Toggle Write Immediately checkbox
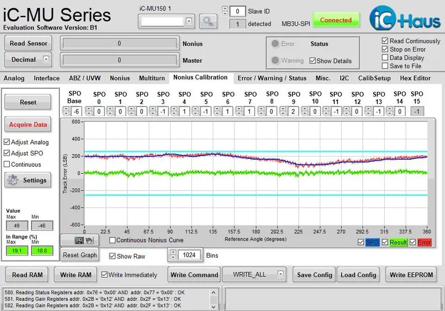Viewport: 445px width, 311px height. pos(104,274)
